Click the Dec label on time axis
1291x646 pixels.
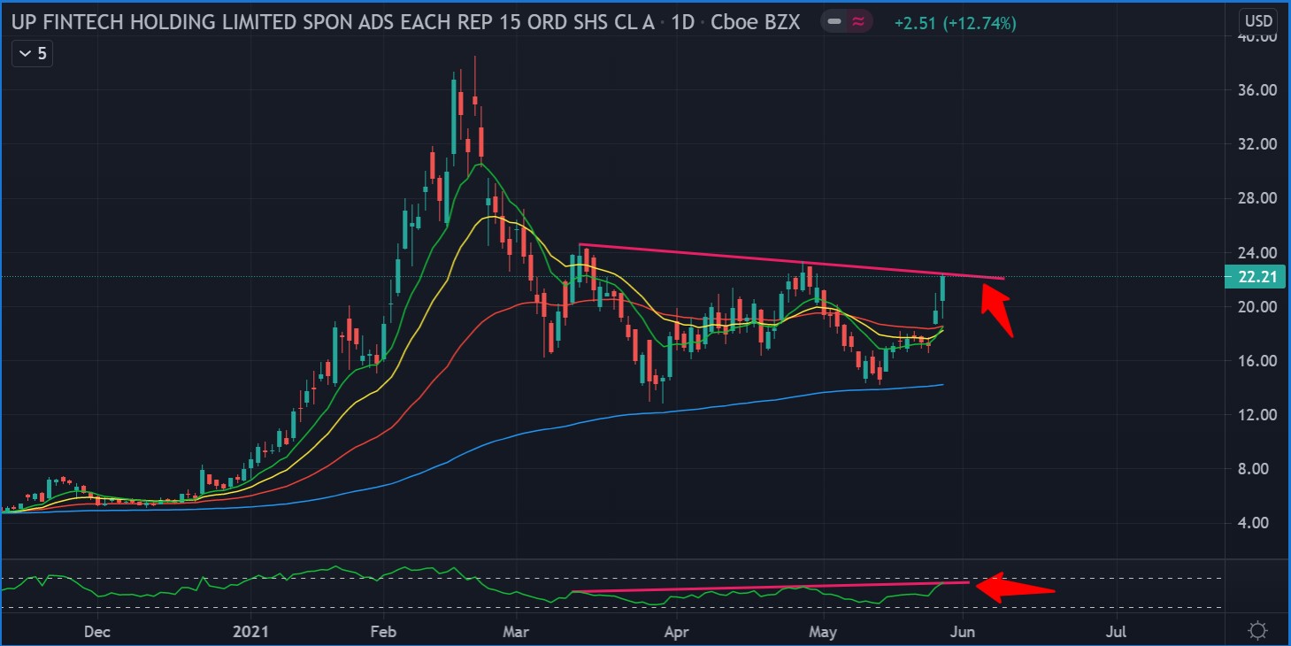point(96,631)
